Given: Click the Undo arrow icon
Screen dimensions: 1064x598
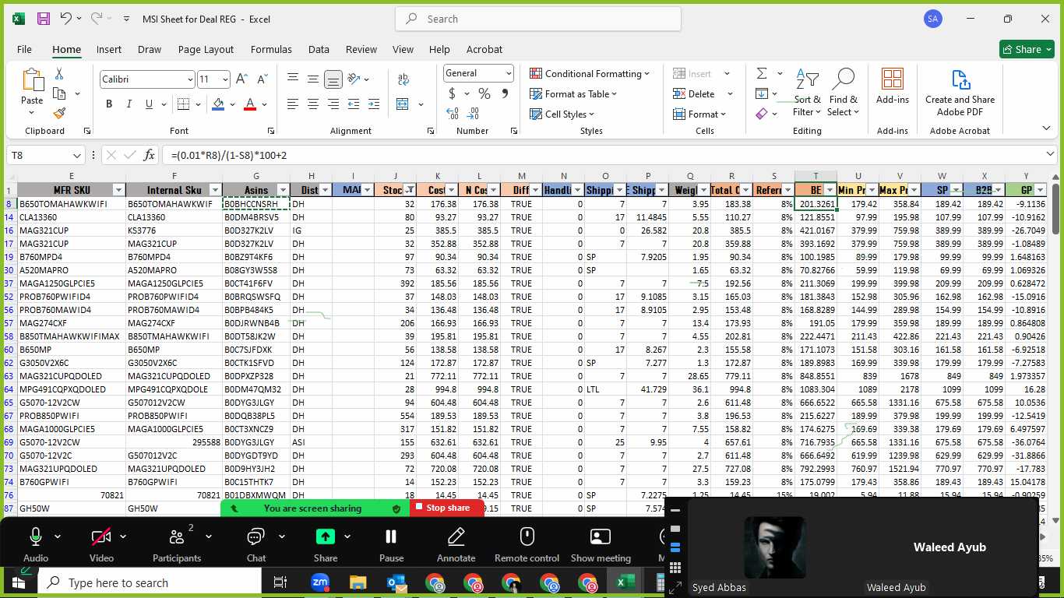Looking at the screenshot, I should (66, 19).
